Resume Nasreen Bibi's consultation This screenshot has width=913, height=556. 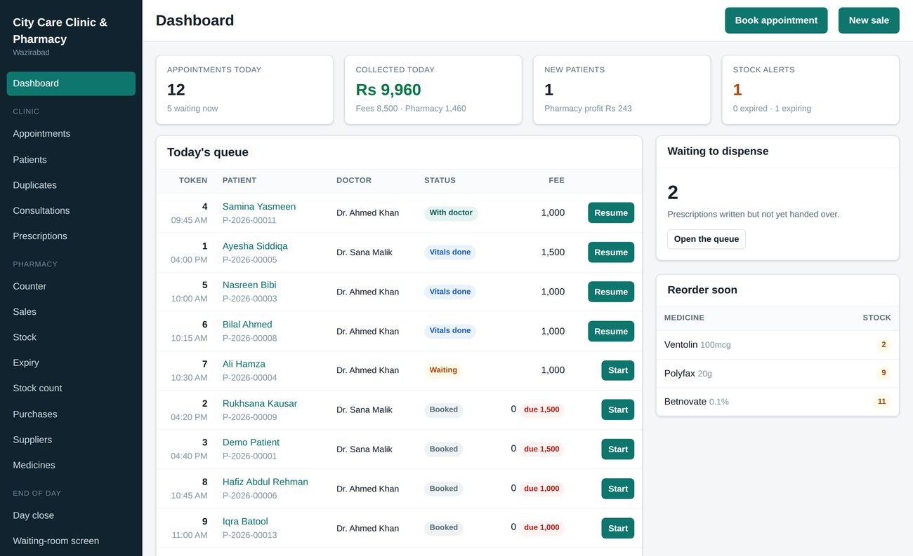pyautogui.click(x=611, y=292)
